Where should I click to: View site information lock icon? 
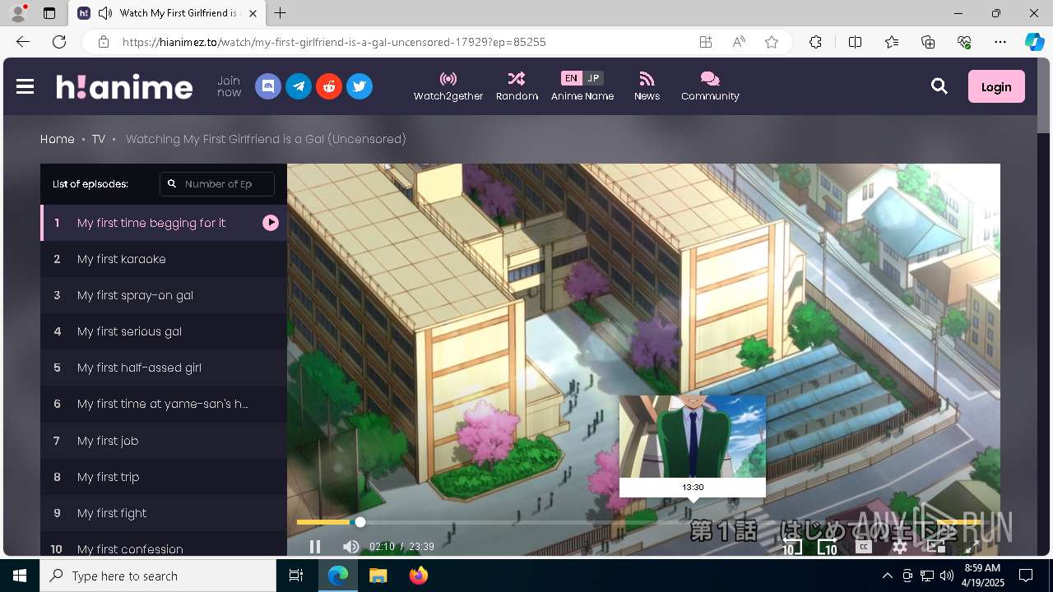click(104, 42)
